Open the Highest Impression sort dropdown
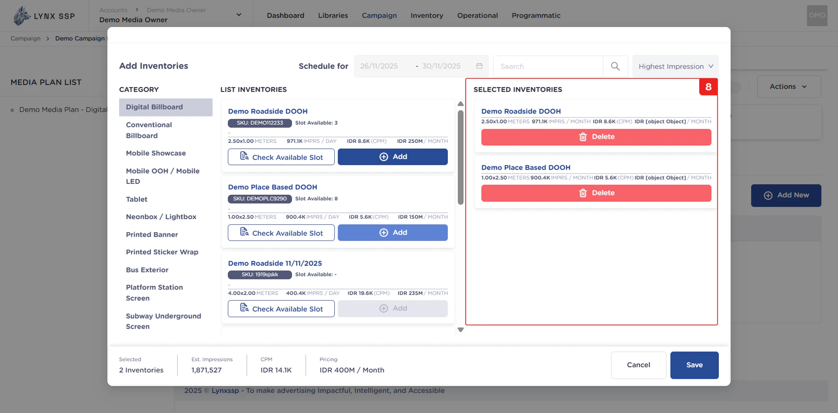The width and height of the screenshot is (838, 413). 675,66
